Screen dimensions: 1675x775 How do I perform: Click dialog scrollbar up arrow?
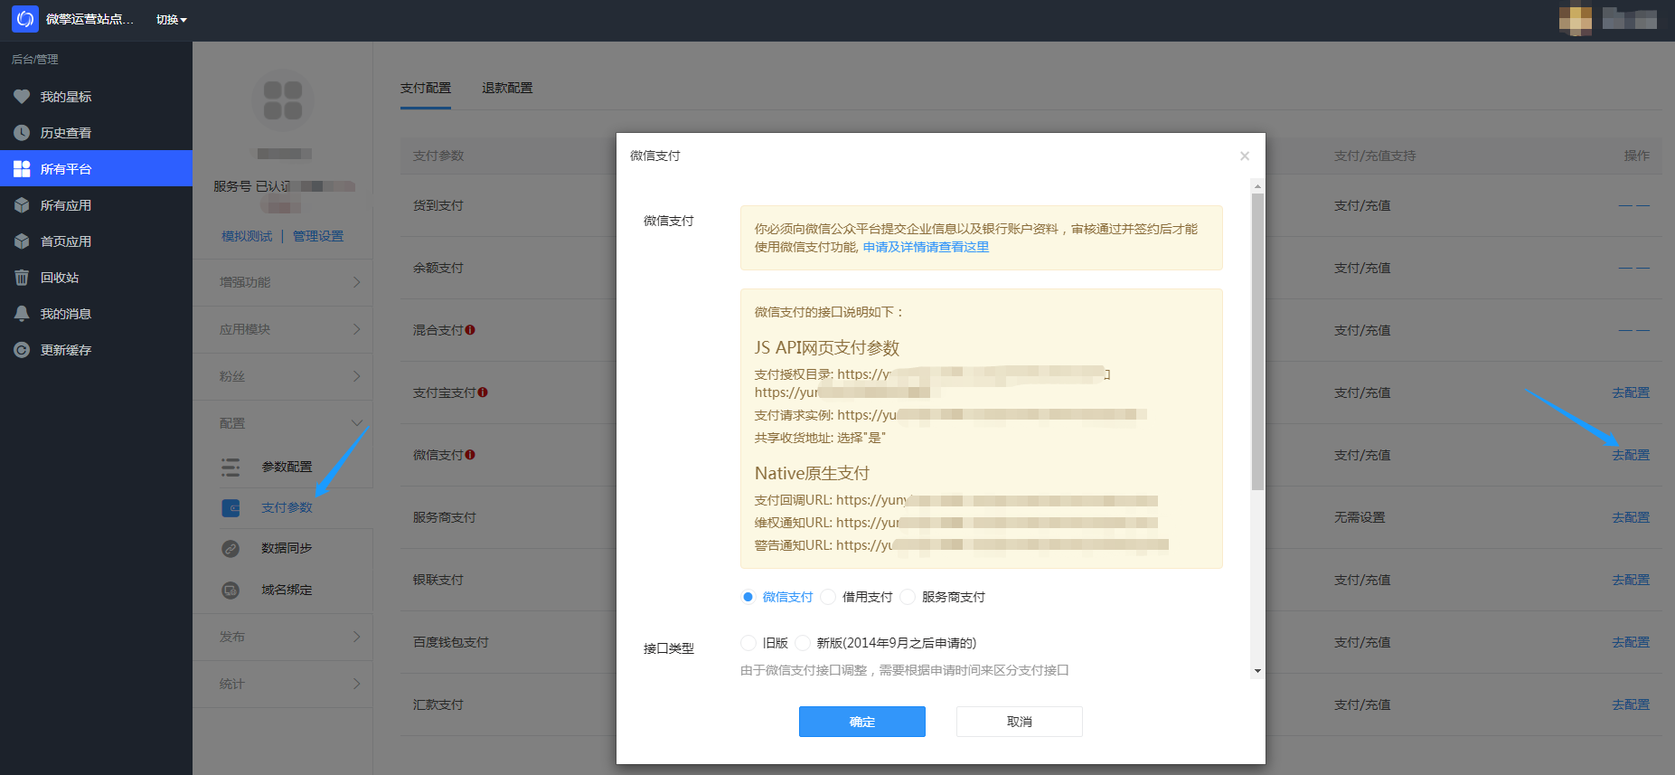coord(1257,186)
